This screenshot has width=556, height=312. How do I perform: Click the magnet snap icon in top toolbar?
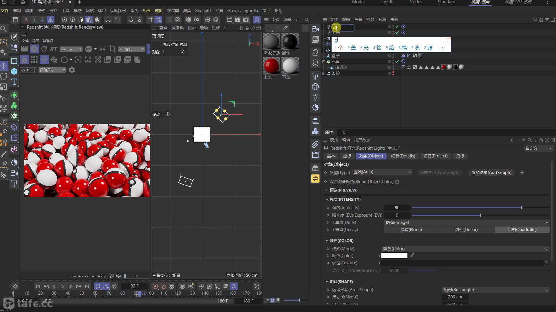131,20
